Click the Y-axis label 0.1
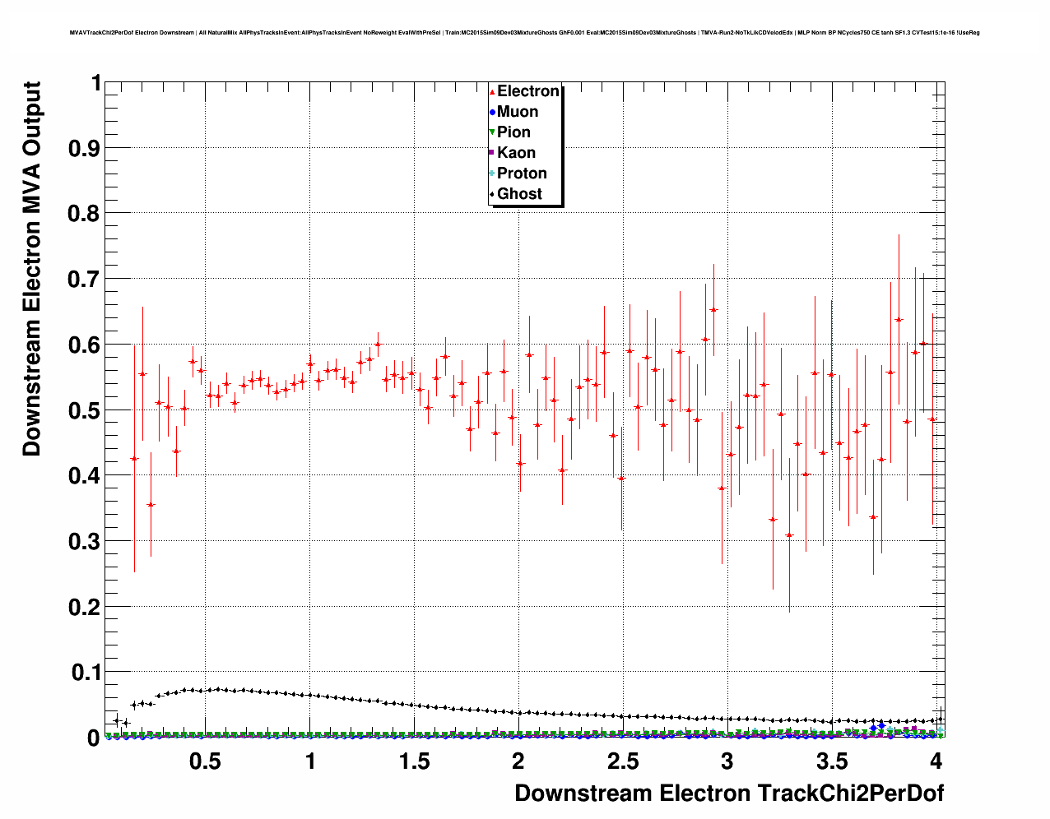Screen dimensions: 1050x819 86,673
